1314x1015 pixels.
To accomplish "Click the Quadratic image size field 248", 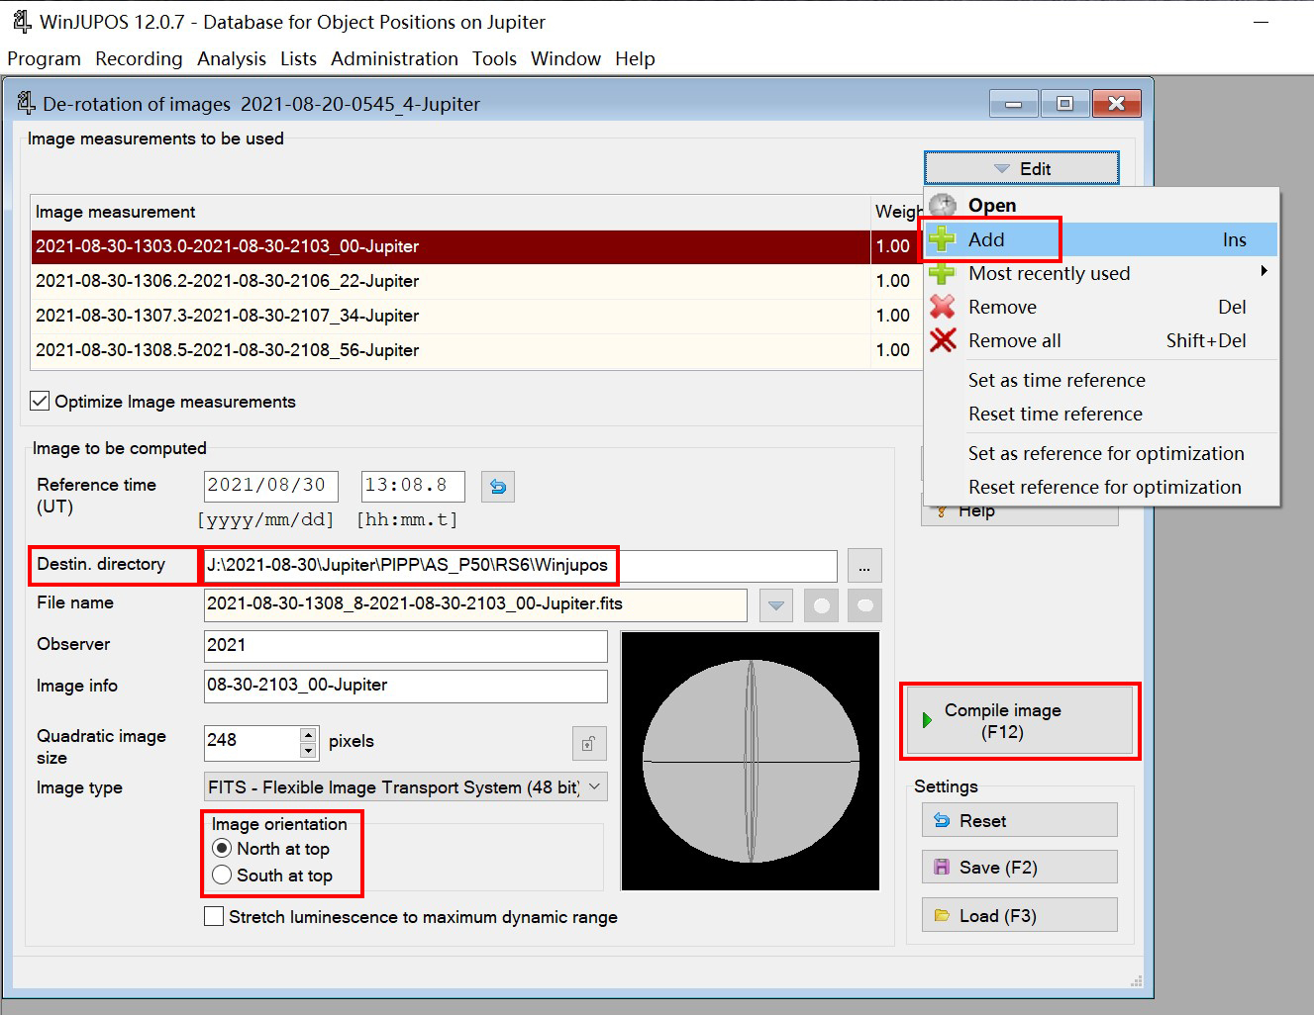I will pos(252,741).
